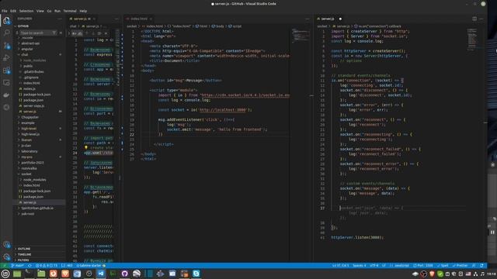Click the filter icon in explorer search box
The width and height of the screenshot is (497, 279).
pos(54,33)
